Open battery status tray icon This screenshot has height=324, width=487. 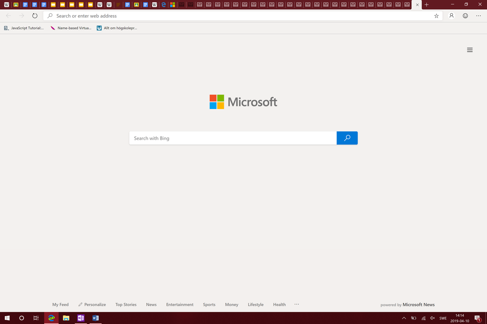coord(414,318)
